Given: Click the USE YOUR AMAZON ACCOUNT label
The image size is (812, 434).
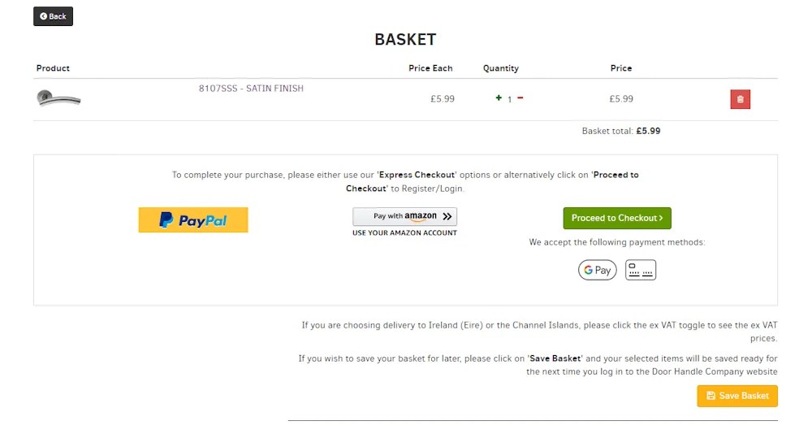Looking at the screenshot, I should click(404, 233).
